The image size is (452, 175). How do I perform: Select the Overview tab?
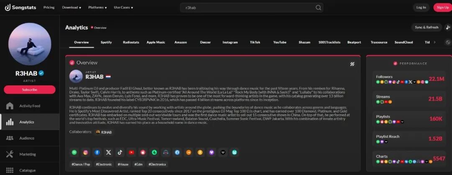coord(81,42)
